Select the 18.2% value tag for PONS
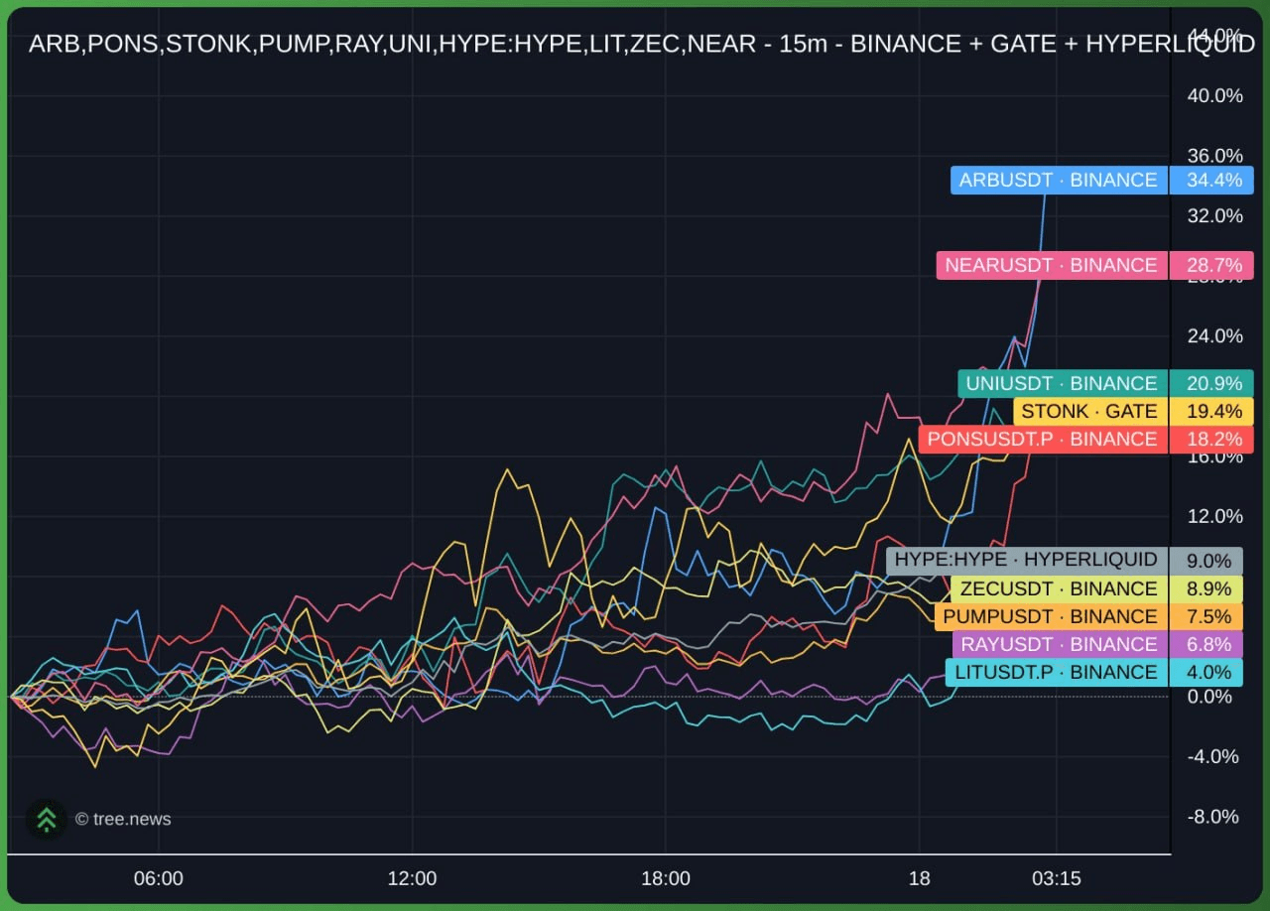The width and height of the screenshot is (1270, 911). [x=1212, y=439]
